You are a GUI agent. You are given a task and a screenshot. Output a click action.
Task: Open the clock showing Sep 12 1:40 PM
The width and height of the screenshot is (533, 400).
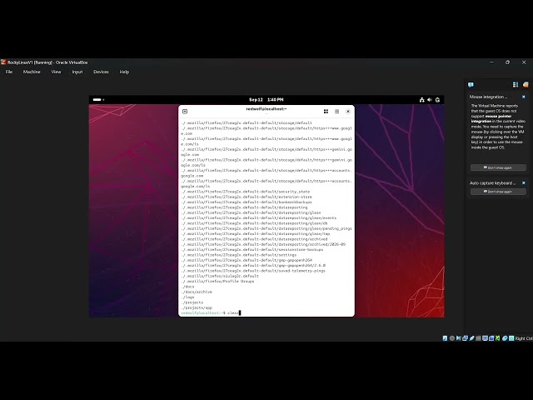pos(266,100)
